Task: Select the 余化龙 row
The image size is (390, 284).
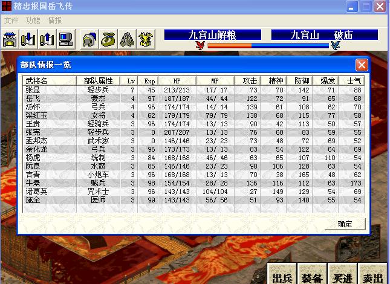Action: click(x=193, y=149)
